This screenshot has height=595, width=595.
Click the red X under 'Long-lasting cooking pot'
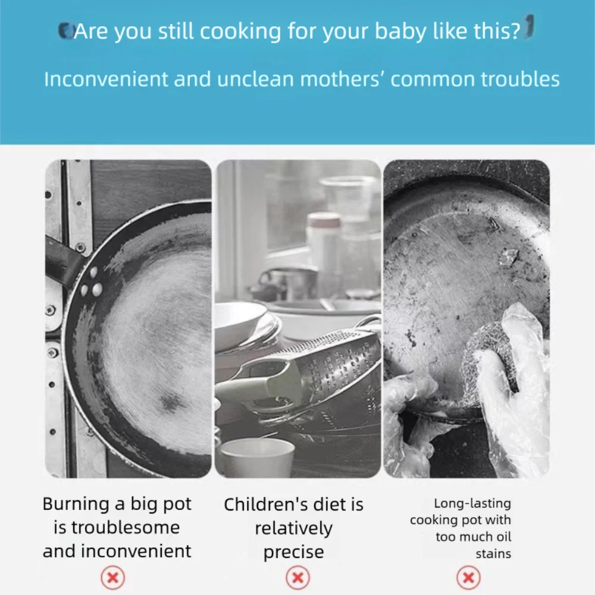(x=469, y=578)
